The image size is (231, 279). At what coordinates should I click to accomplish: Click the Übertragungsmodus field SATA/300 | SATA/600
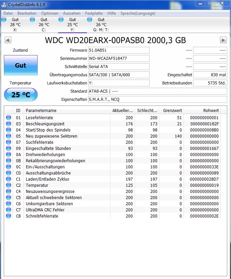tap(119, 75)
